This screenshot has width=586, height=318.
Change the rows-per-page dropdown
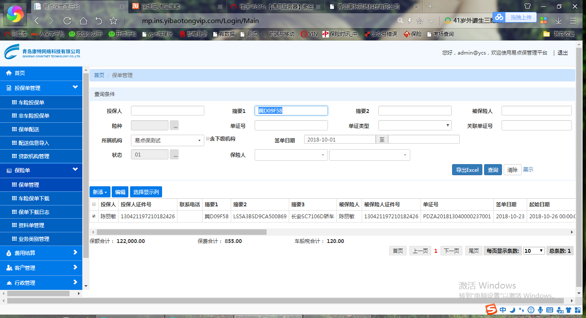[534, 251]
